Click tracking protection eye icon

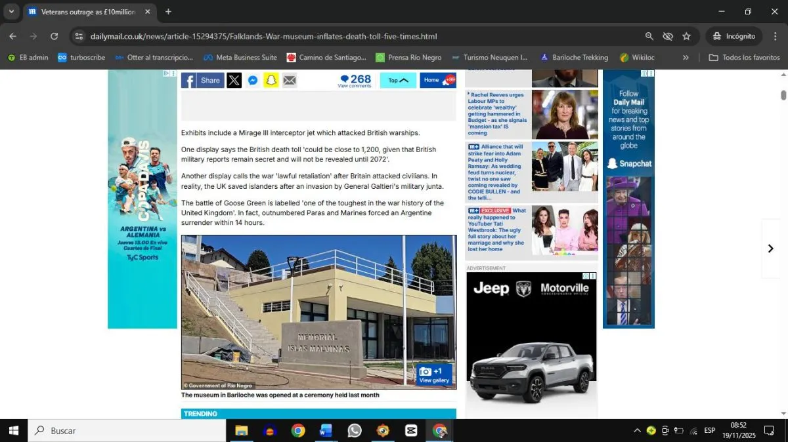pyautogui.click(x=668, y=36)
